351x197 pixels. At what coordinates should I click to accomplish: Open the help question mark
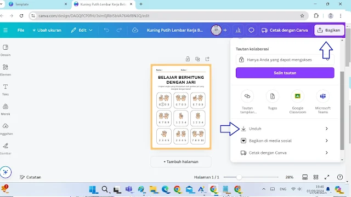click(340, 177)
